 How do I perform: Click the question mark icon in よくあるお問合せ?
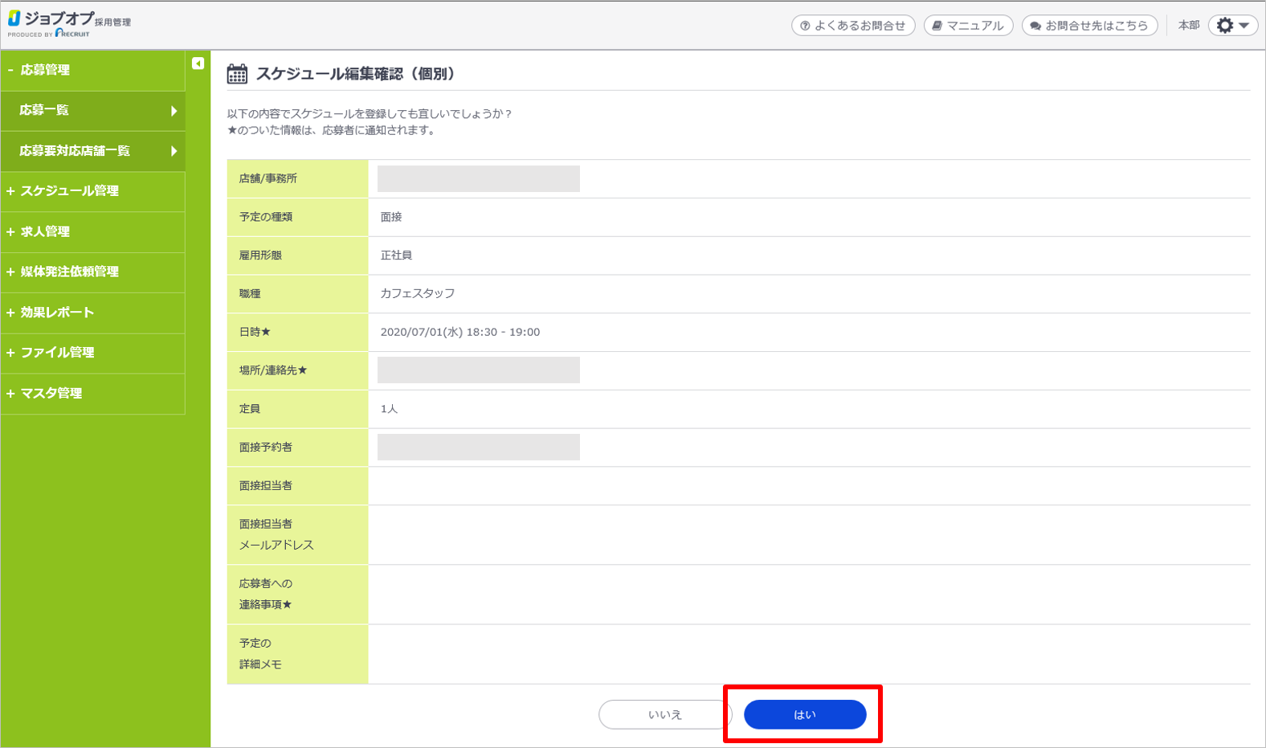805,26
